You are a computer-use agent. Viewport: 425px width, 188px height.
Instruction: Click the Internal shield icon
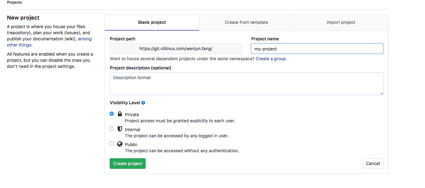pyautogui.click(x=120, y=129)
